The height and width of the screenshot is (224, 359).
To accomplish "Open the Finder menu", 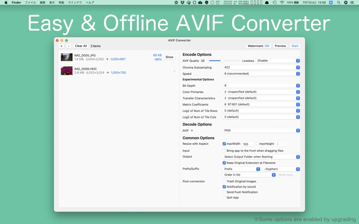I will pos(16,3).
